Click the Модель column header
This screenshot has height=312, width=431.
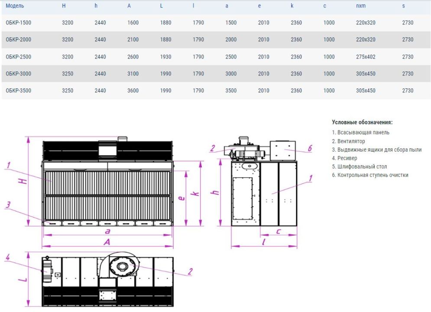(x=15, y=6)
